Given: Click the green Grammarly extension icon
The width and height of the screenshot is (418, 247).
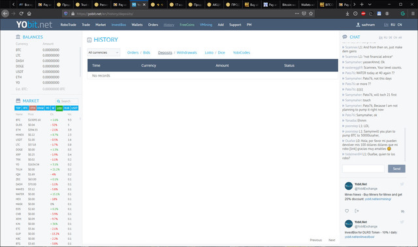Looking at the screenshot, I should tap(403, 14).
